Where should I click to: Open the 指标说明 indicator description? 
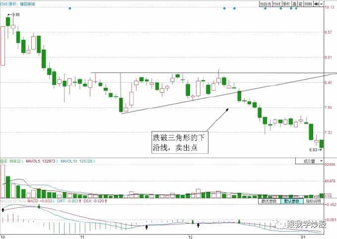click(313, 201)
